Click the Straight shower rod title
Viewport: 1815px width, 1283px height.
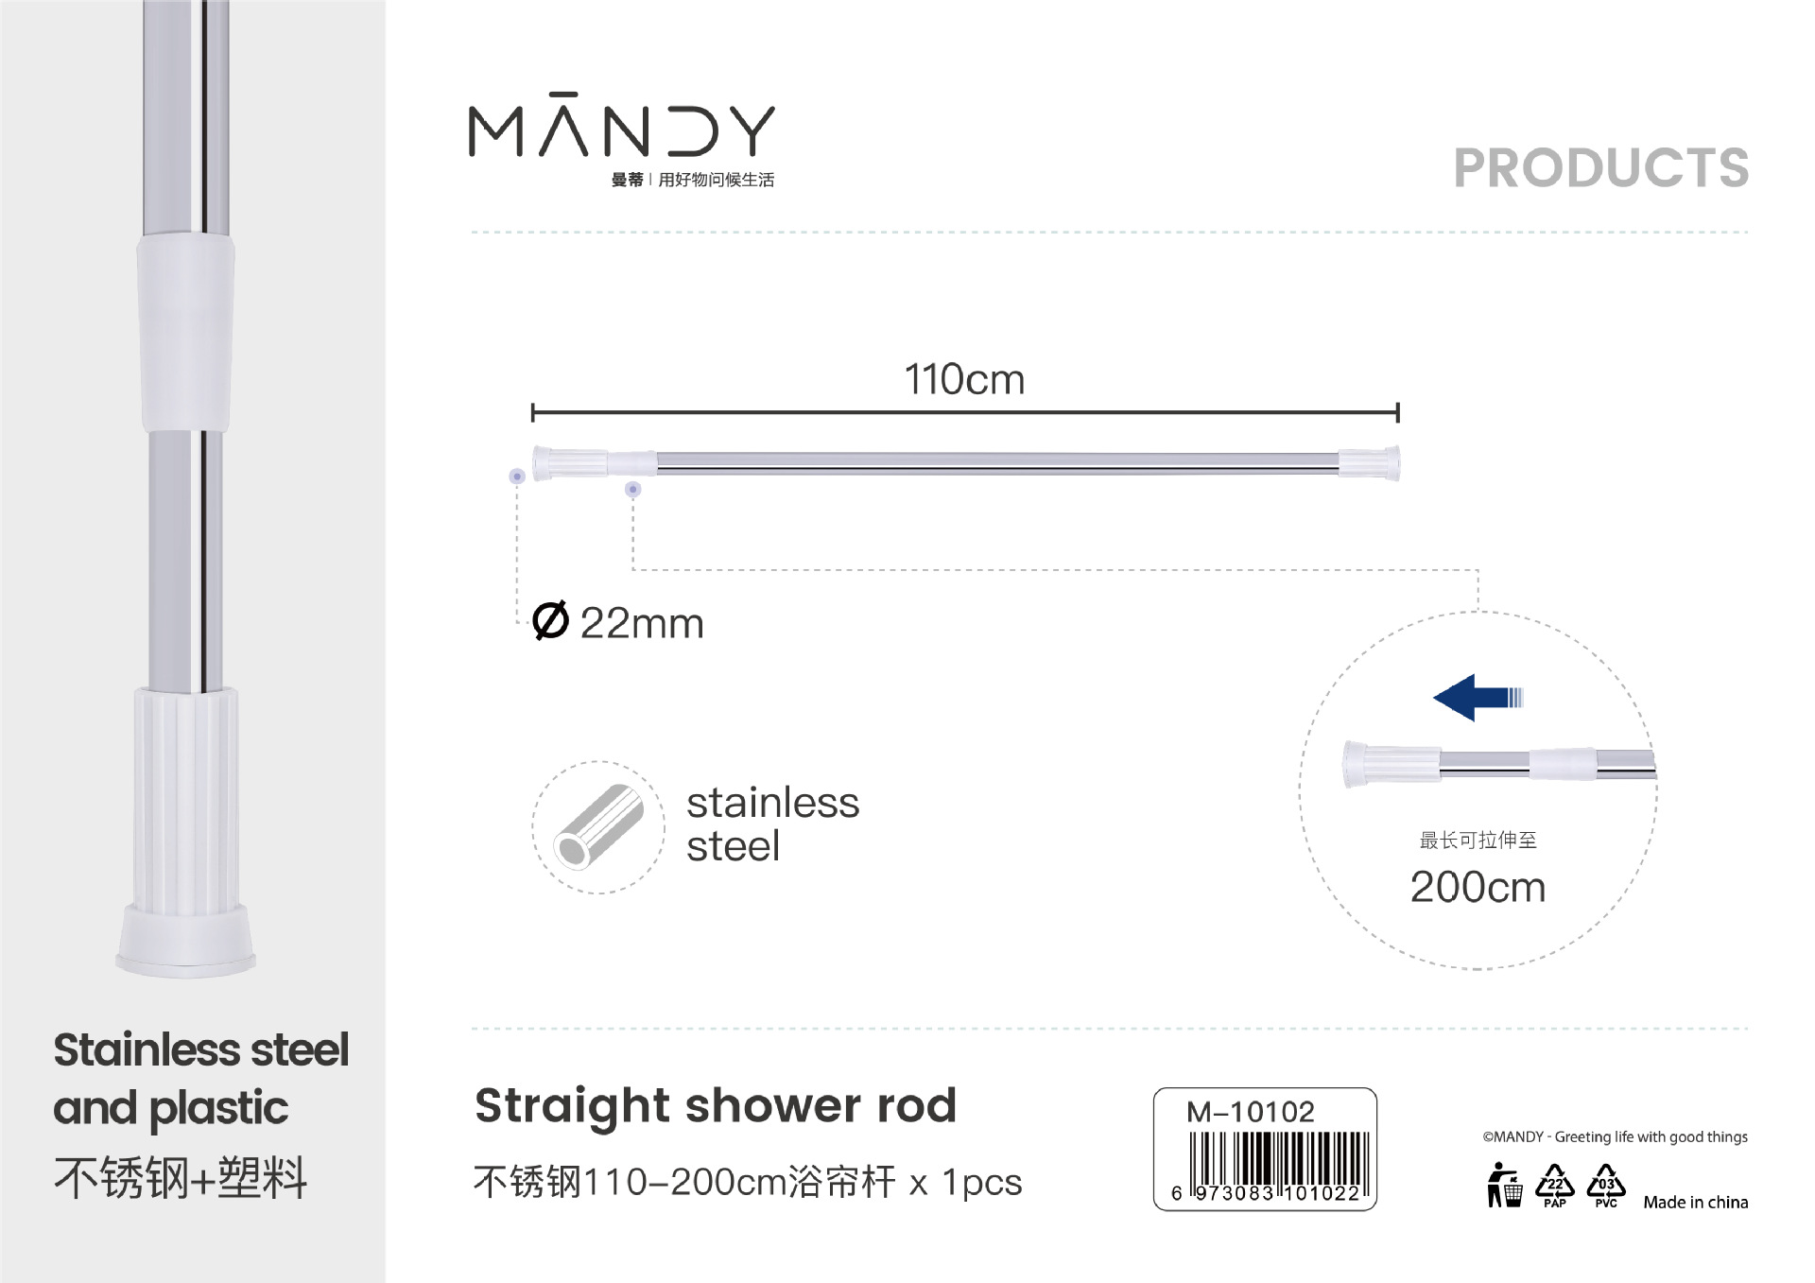[x=716, y=1106]
